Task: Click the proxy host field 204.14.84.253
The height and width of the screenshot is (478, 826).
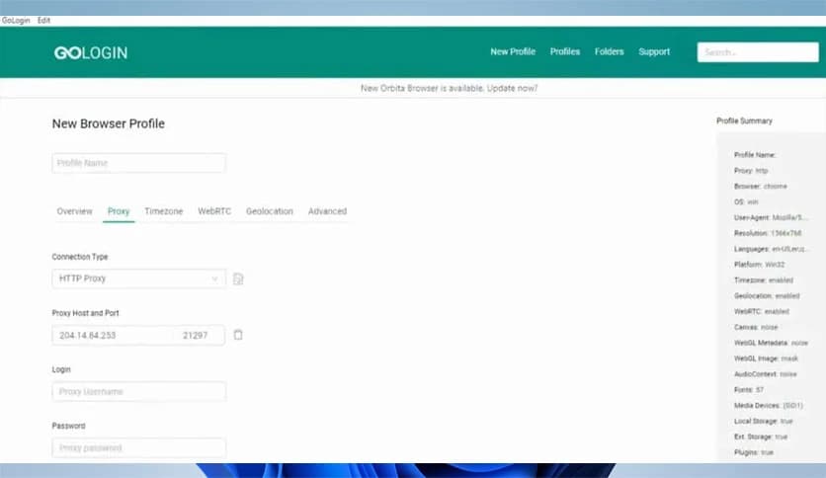Action: coord(113,336)
